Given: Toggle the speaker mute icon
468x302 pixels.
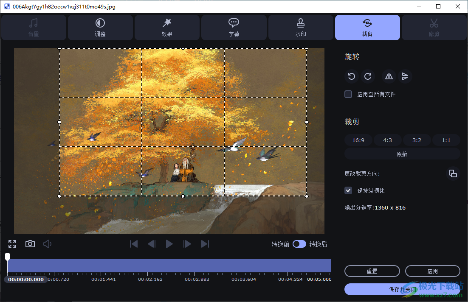Looking at the screenshot, I should coord(48,244).
